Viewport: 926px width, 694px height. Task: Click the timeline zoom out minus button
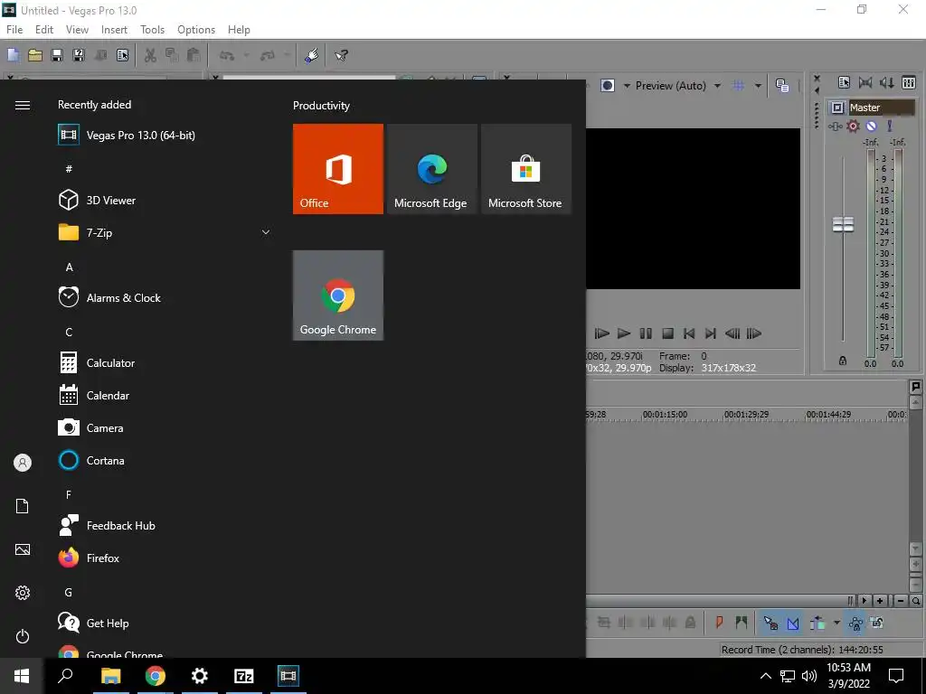click(x=901, y=601)
